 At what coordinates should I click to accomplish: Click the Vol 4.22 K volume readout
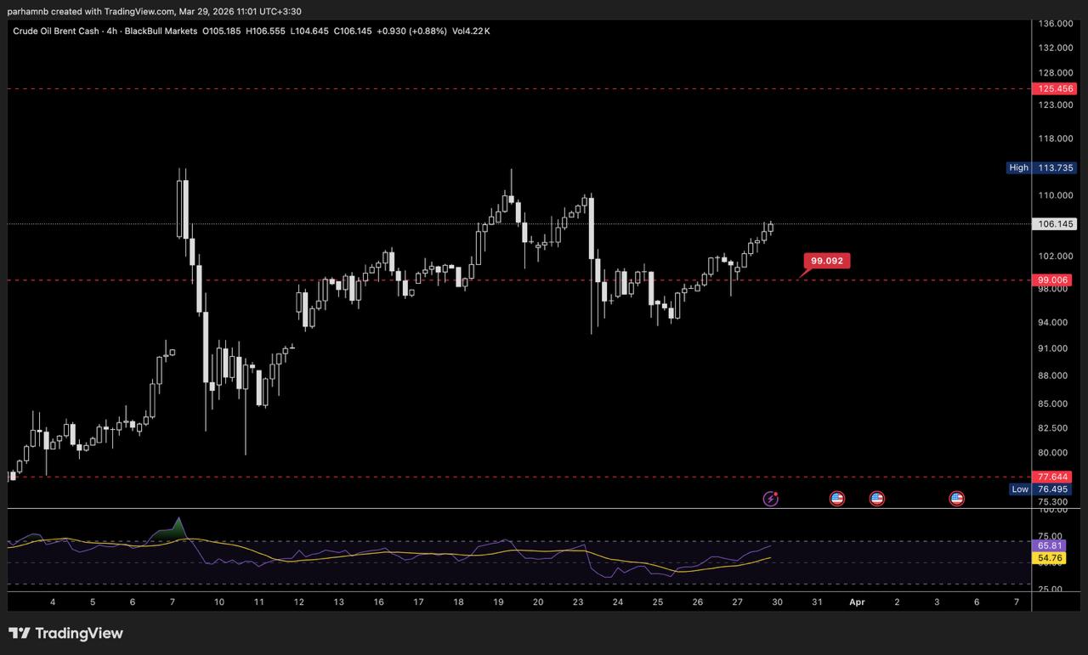click(x=471, y=31)
